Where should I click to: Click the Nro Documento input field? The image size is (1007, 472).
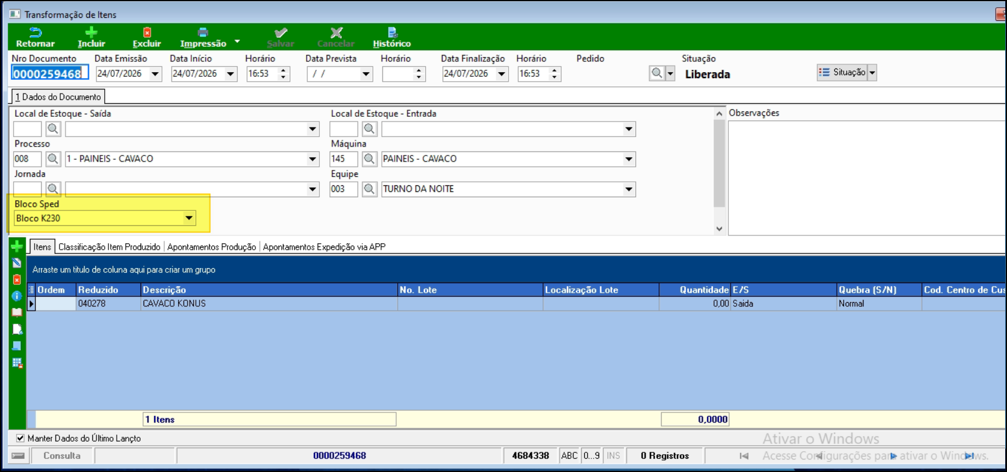point(50,73)
